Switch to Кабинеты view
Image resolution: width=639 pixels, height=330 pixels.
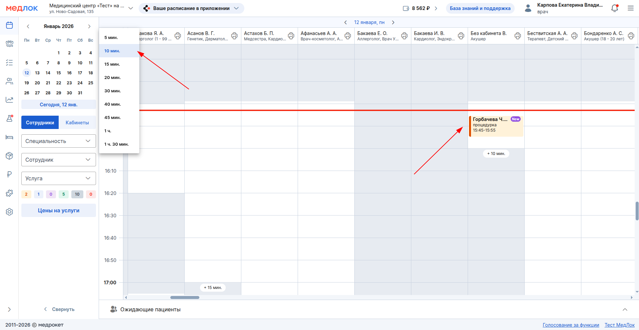77,123
